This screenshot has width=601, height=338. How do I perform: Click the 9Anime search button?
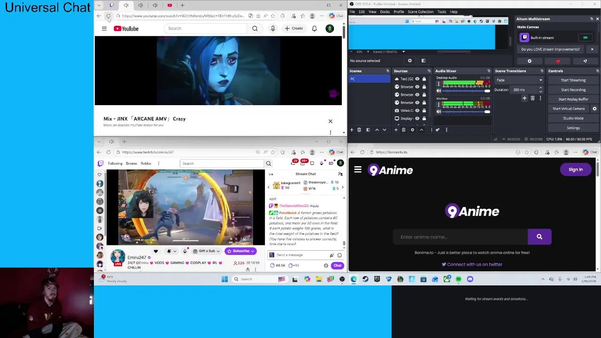point(539,237)
